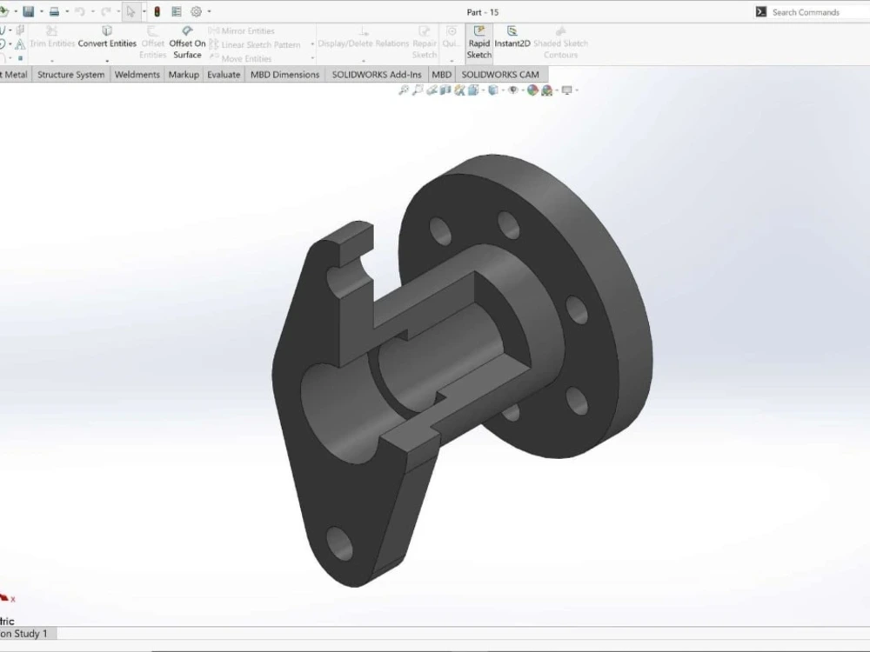The width and height of the screenshot is (870, 652).
Task: Open the Save dropdown arrow
Action: point(41,11)
